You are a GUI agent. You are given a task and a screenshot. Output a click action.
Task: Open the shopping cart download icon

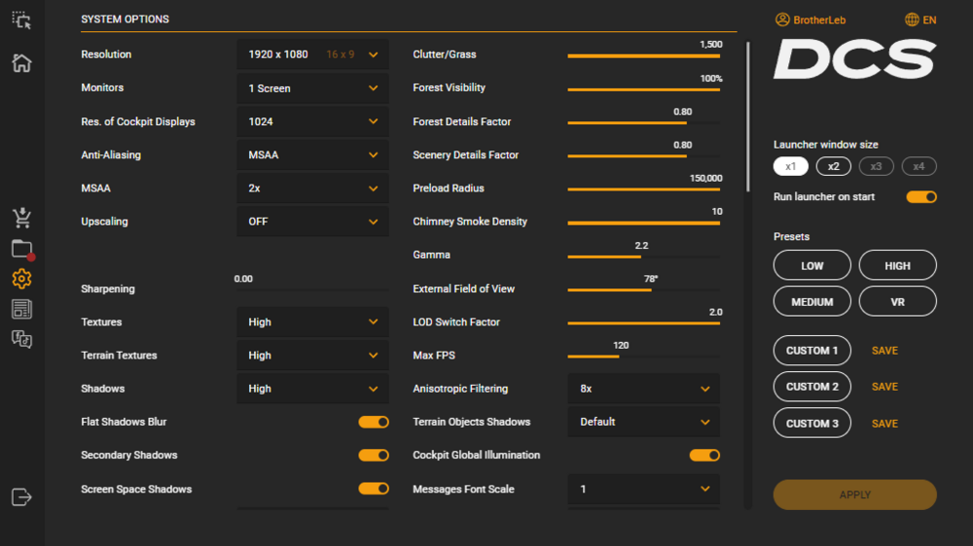click(x=21, y=217)
